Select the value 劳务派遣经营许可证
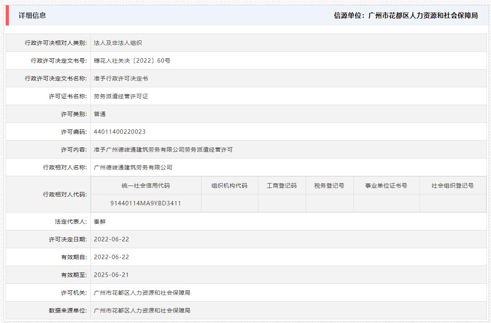Image resolution: width=491 pixels, height=323 pixels. pyautogui.click(x=121, y=96)
